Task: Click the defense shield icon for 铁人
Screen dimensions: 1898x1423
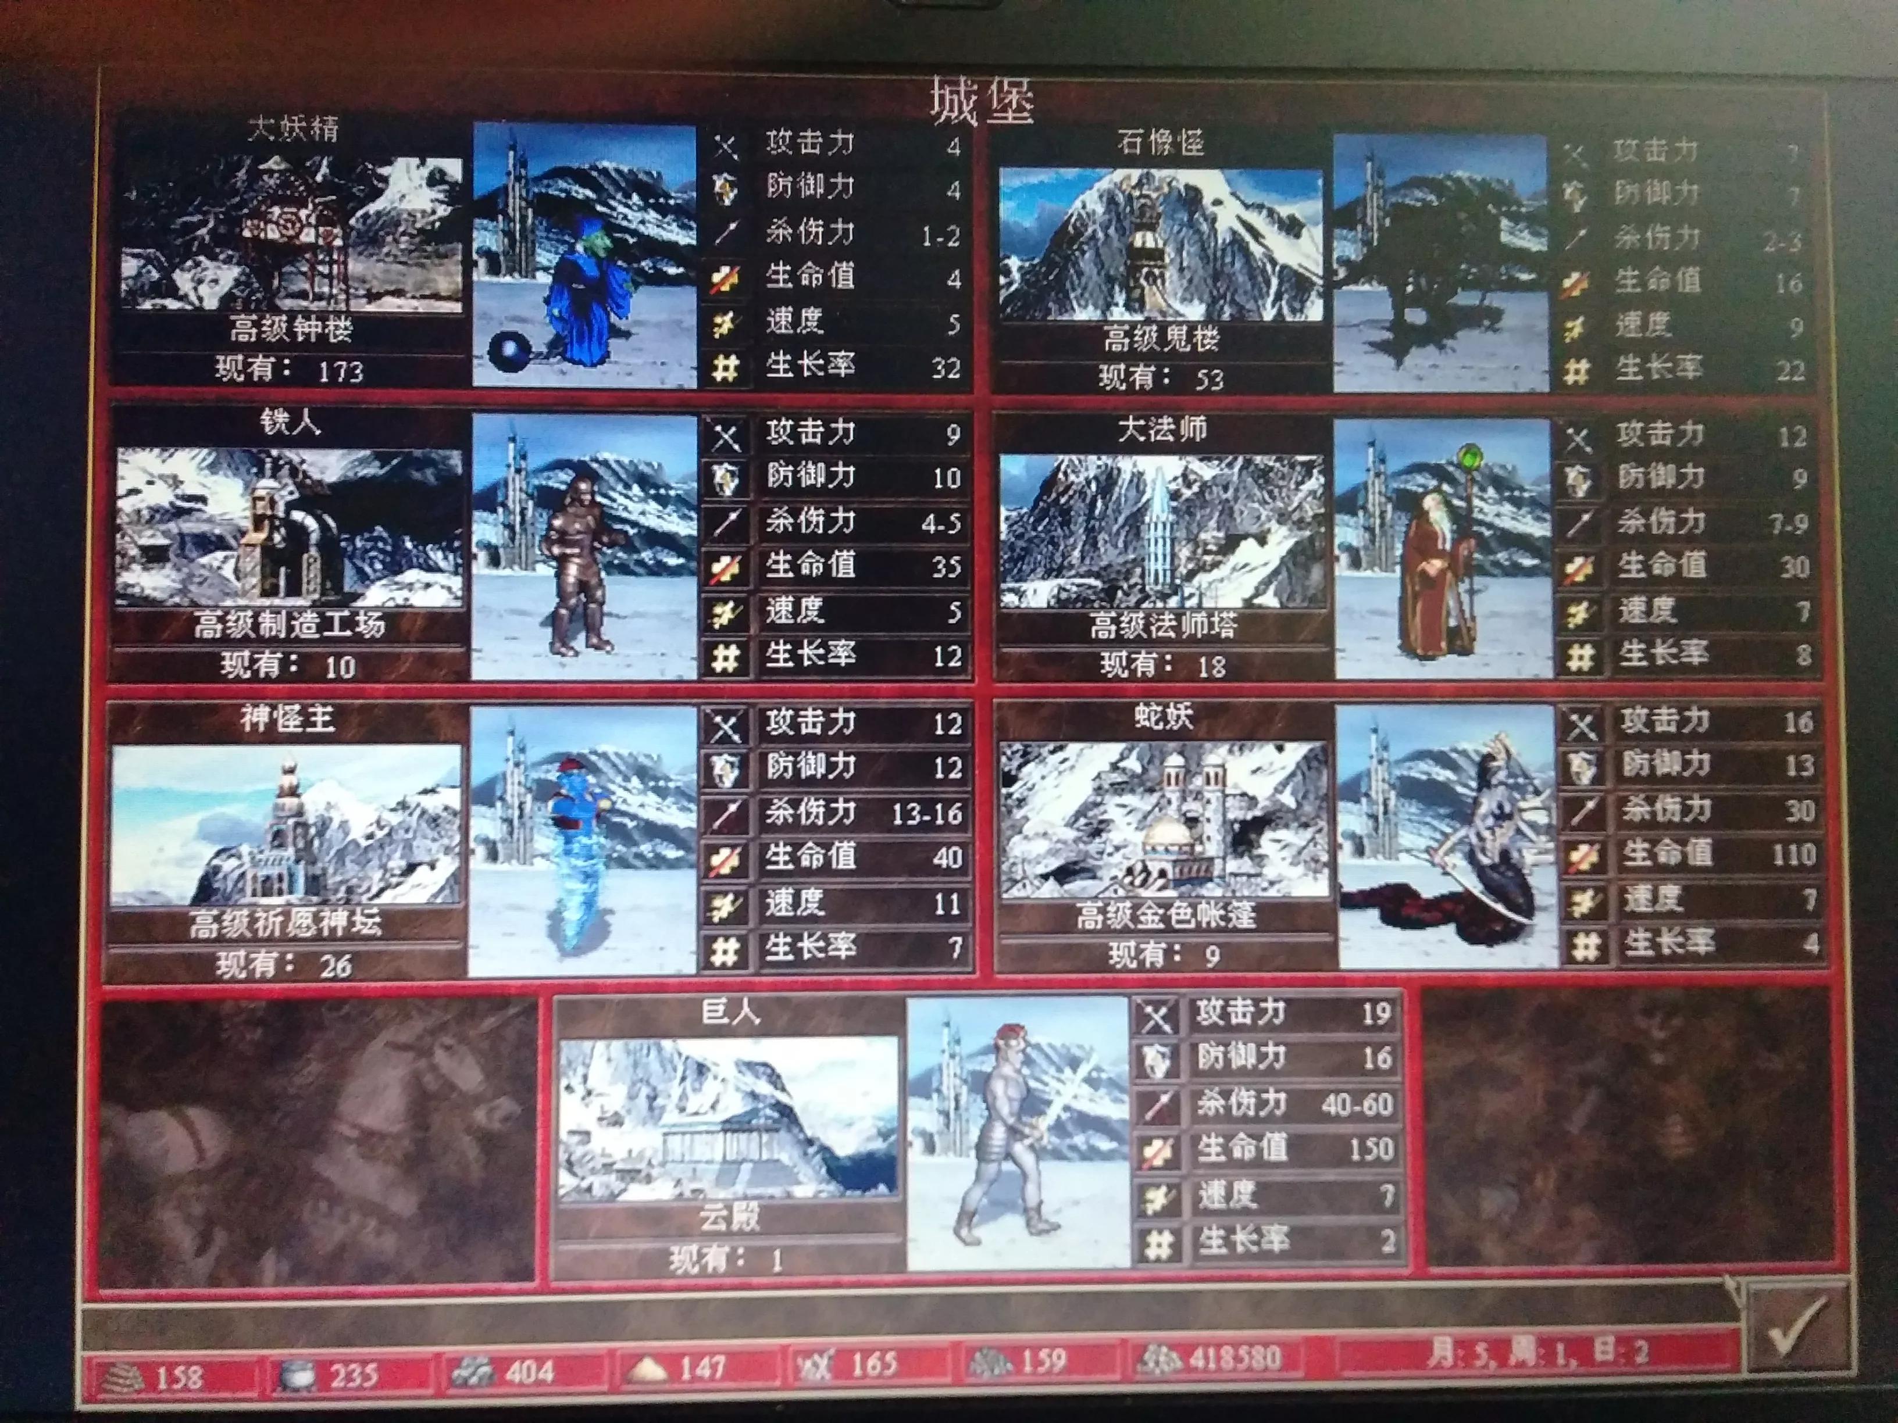Action: point(726,480)
